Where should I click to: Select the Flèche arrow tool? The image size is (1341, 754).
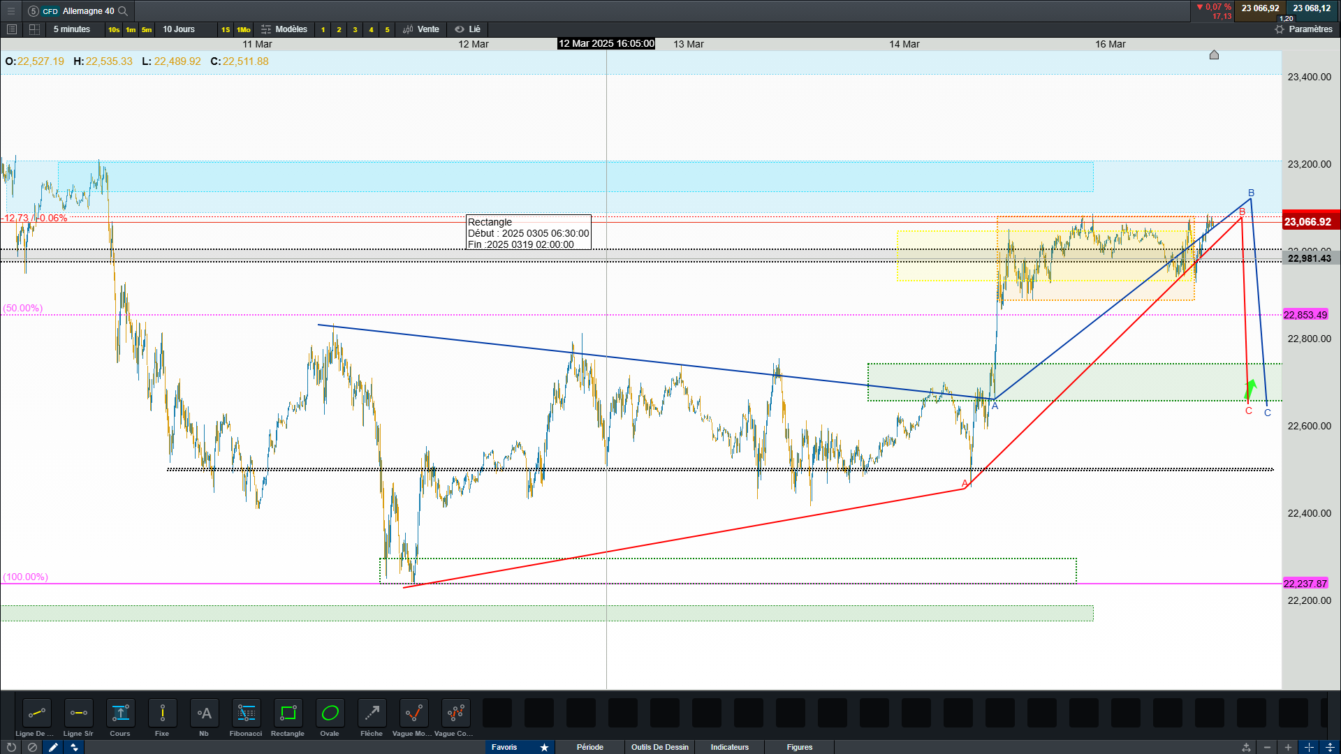tap(372, 714)
